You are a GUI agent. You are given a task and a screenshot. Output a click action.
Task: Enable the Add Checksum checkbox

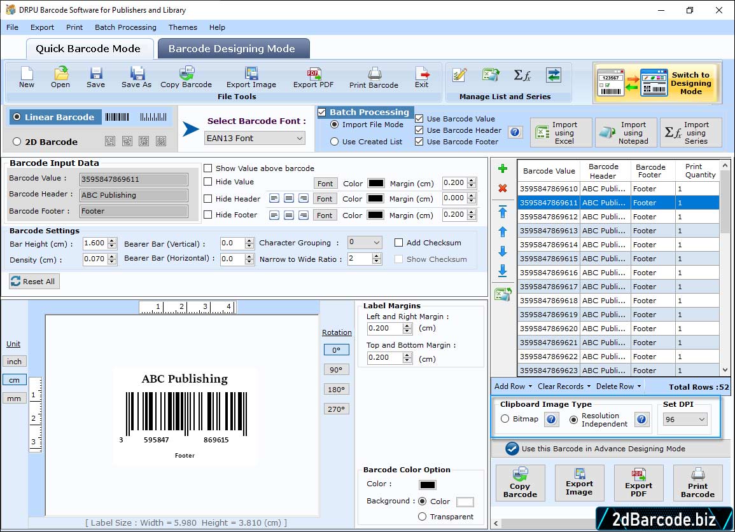click(x=398, y=243)
